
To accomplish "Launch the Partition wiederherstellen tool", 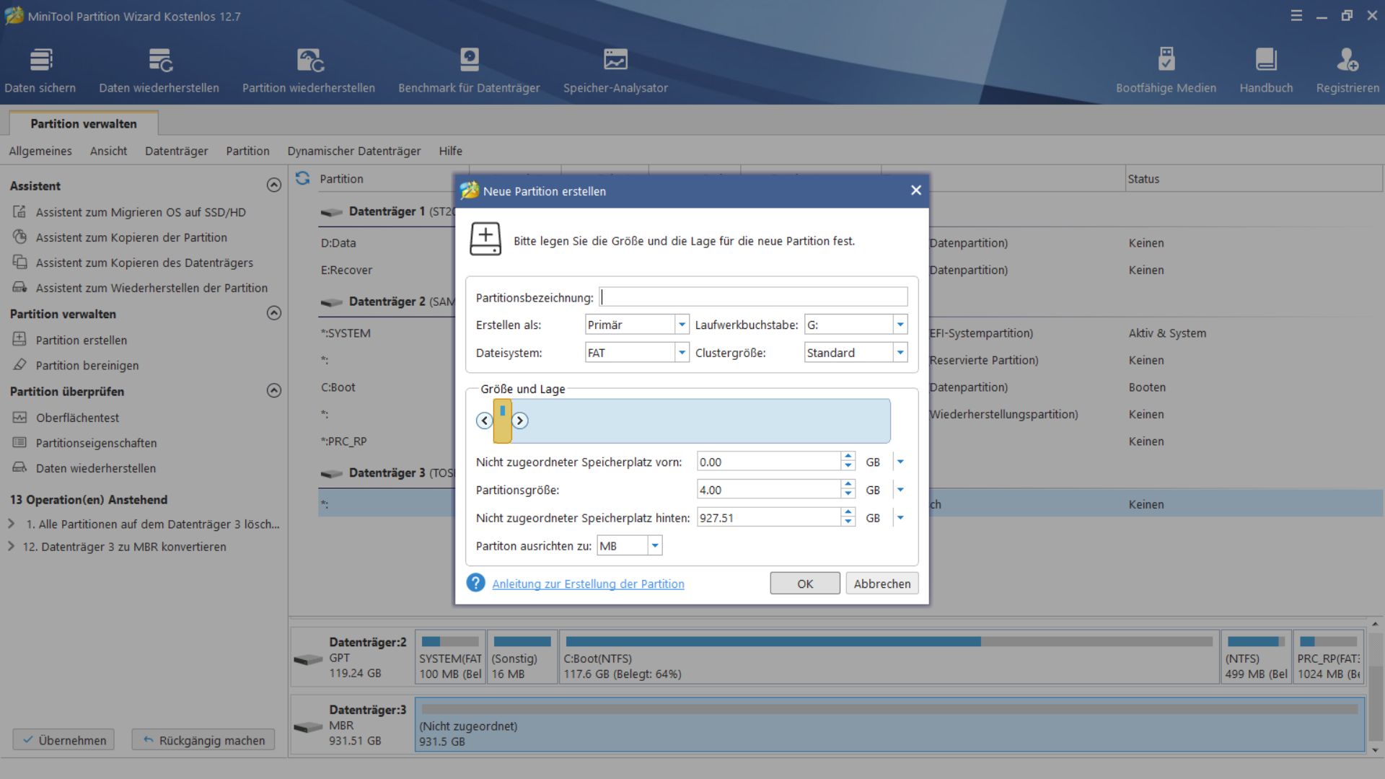I will pyautogui.click(x=309, y=61).
